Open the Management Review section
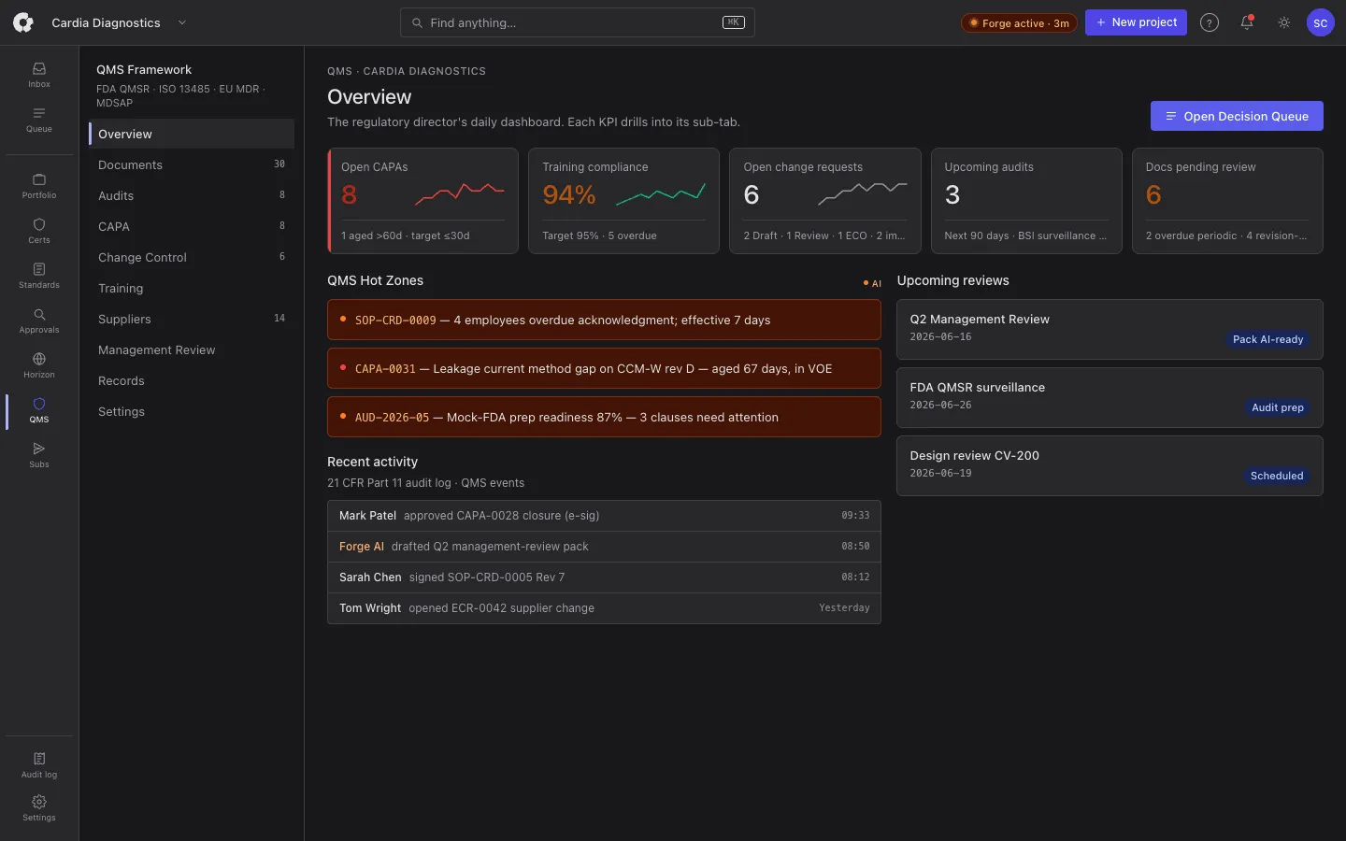Viewport: 1346px width, 841px height. click(192, 349)
